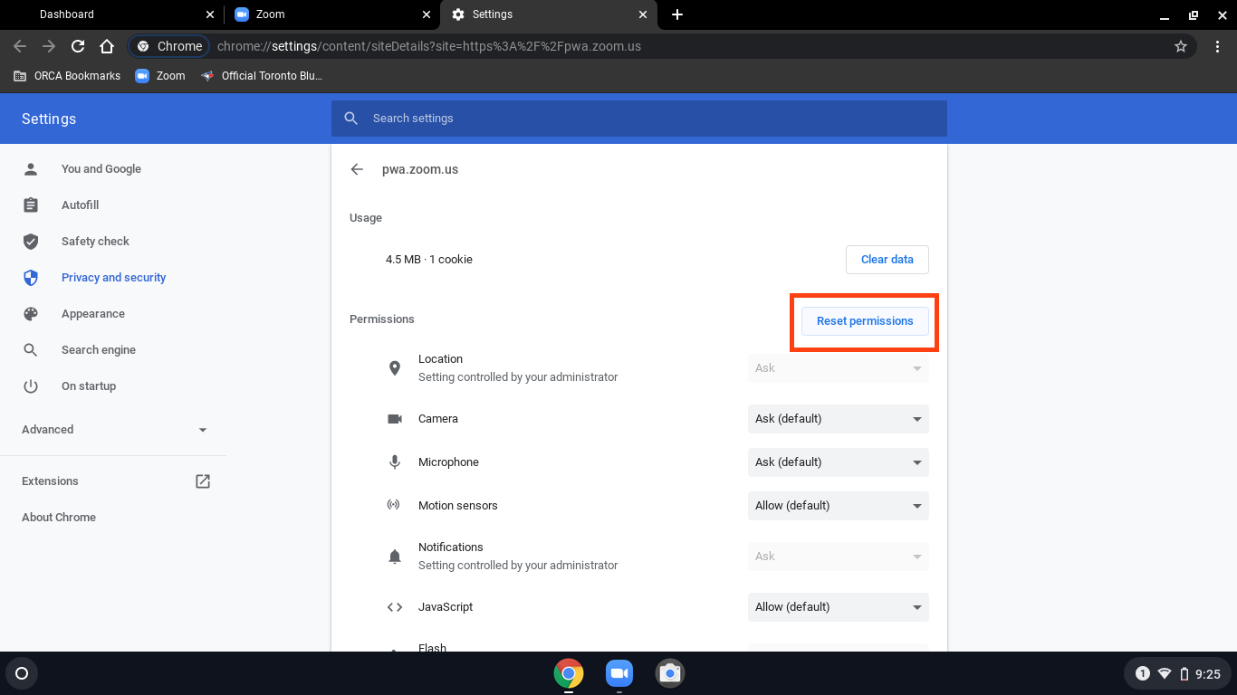Screen dimensions: 1237x695
Task: Select the Appearance settings menu item
Action: 93,314
